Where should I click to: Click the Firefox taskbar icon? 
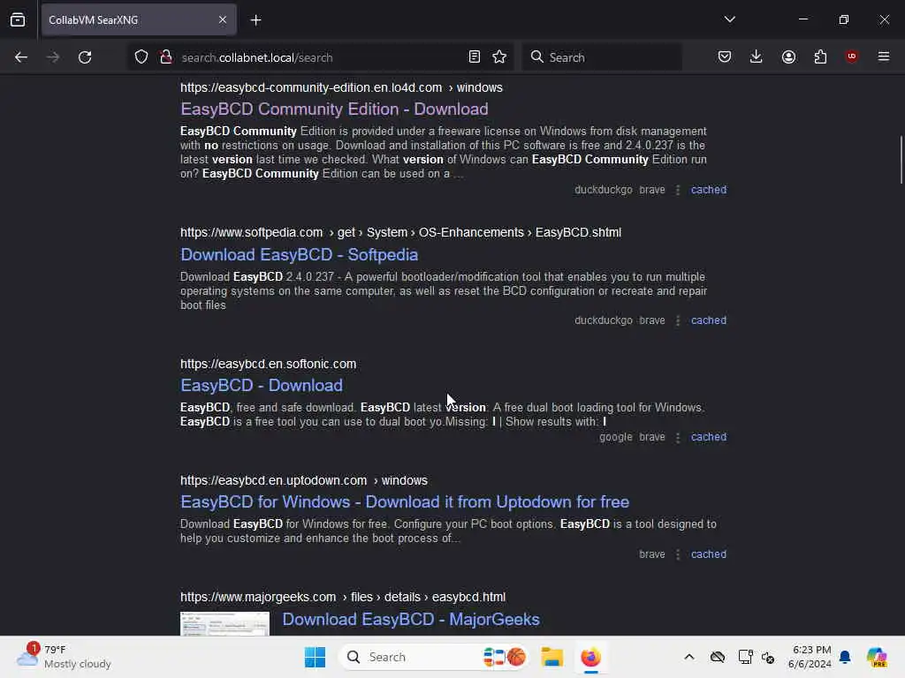(590, 657)
